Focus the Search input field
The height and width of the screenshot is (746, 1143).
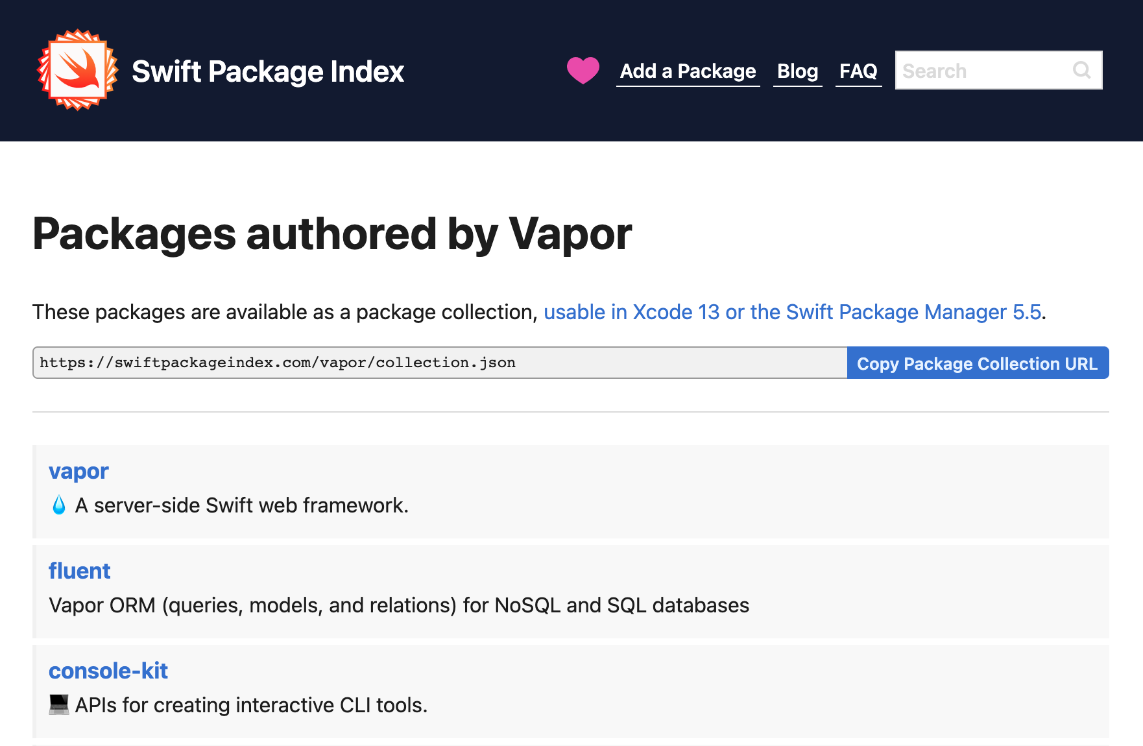(x=998, y=70)
